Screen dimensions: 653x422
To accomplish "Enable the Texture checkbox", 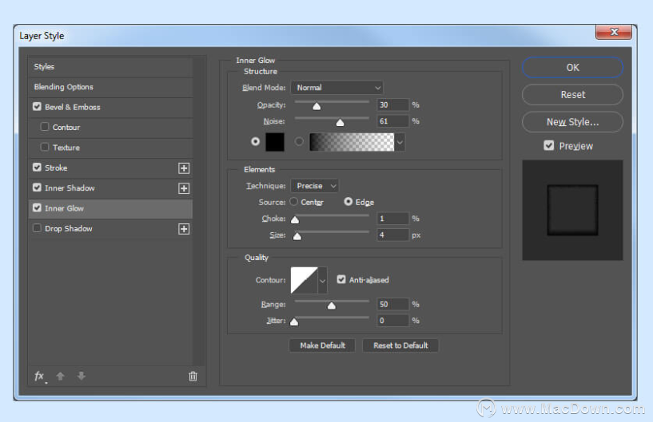I will [x=45, y=147].
